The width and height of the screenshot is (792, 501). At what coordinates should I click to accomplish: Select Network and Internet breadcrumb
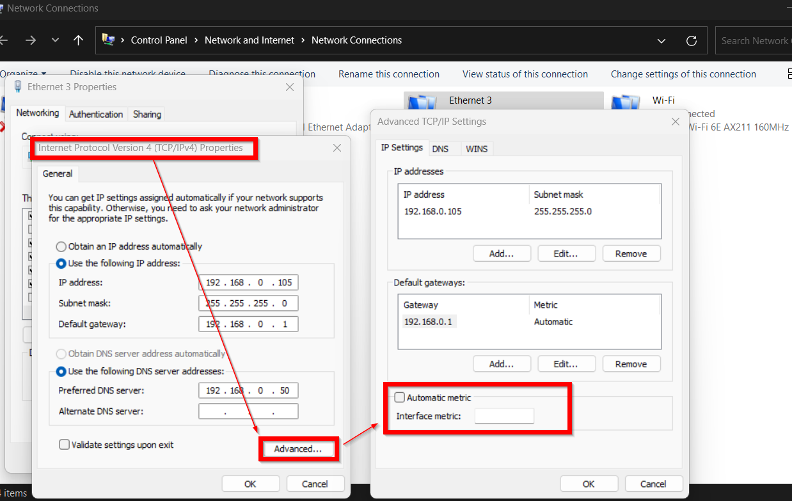tap(249, 40)
